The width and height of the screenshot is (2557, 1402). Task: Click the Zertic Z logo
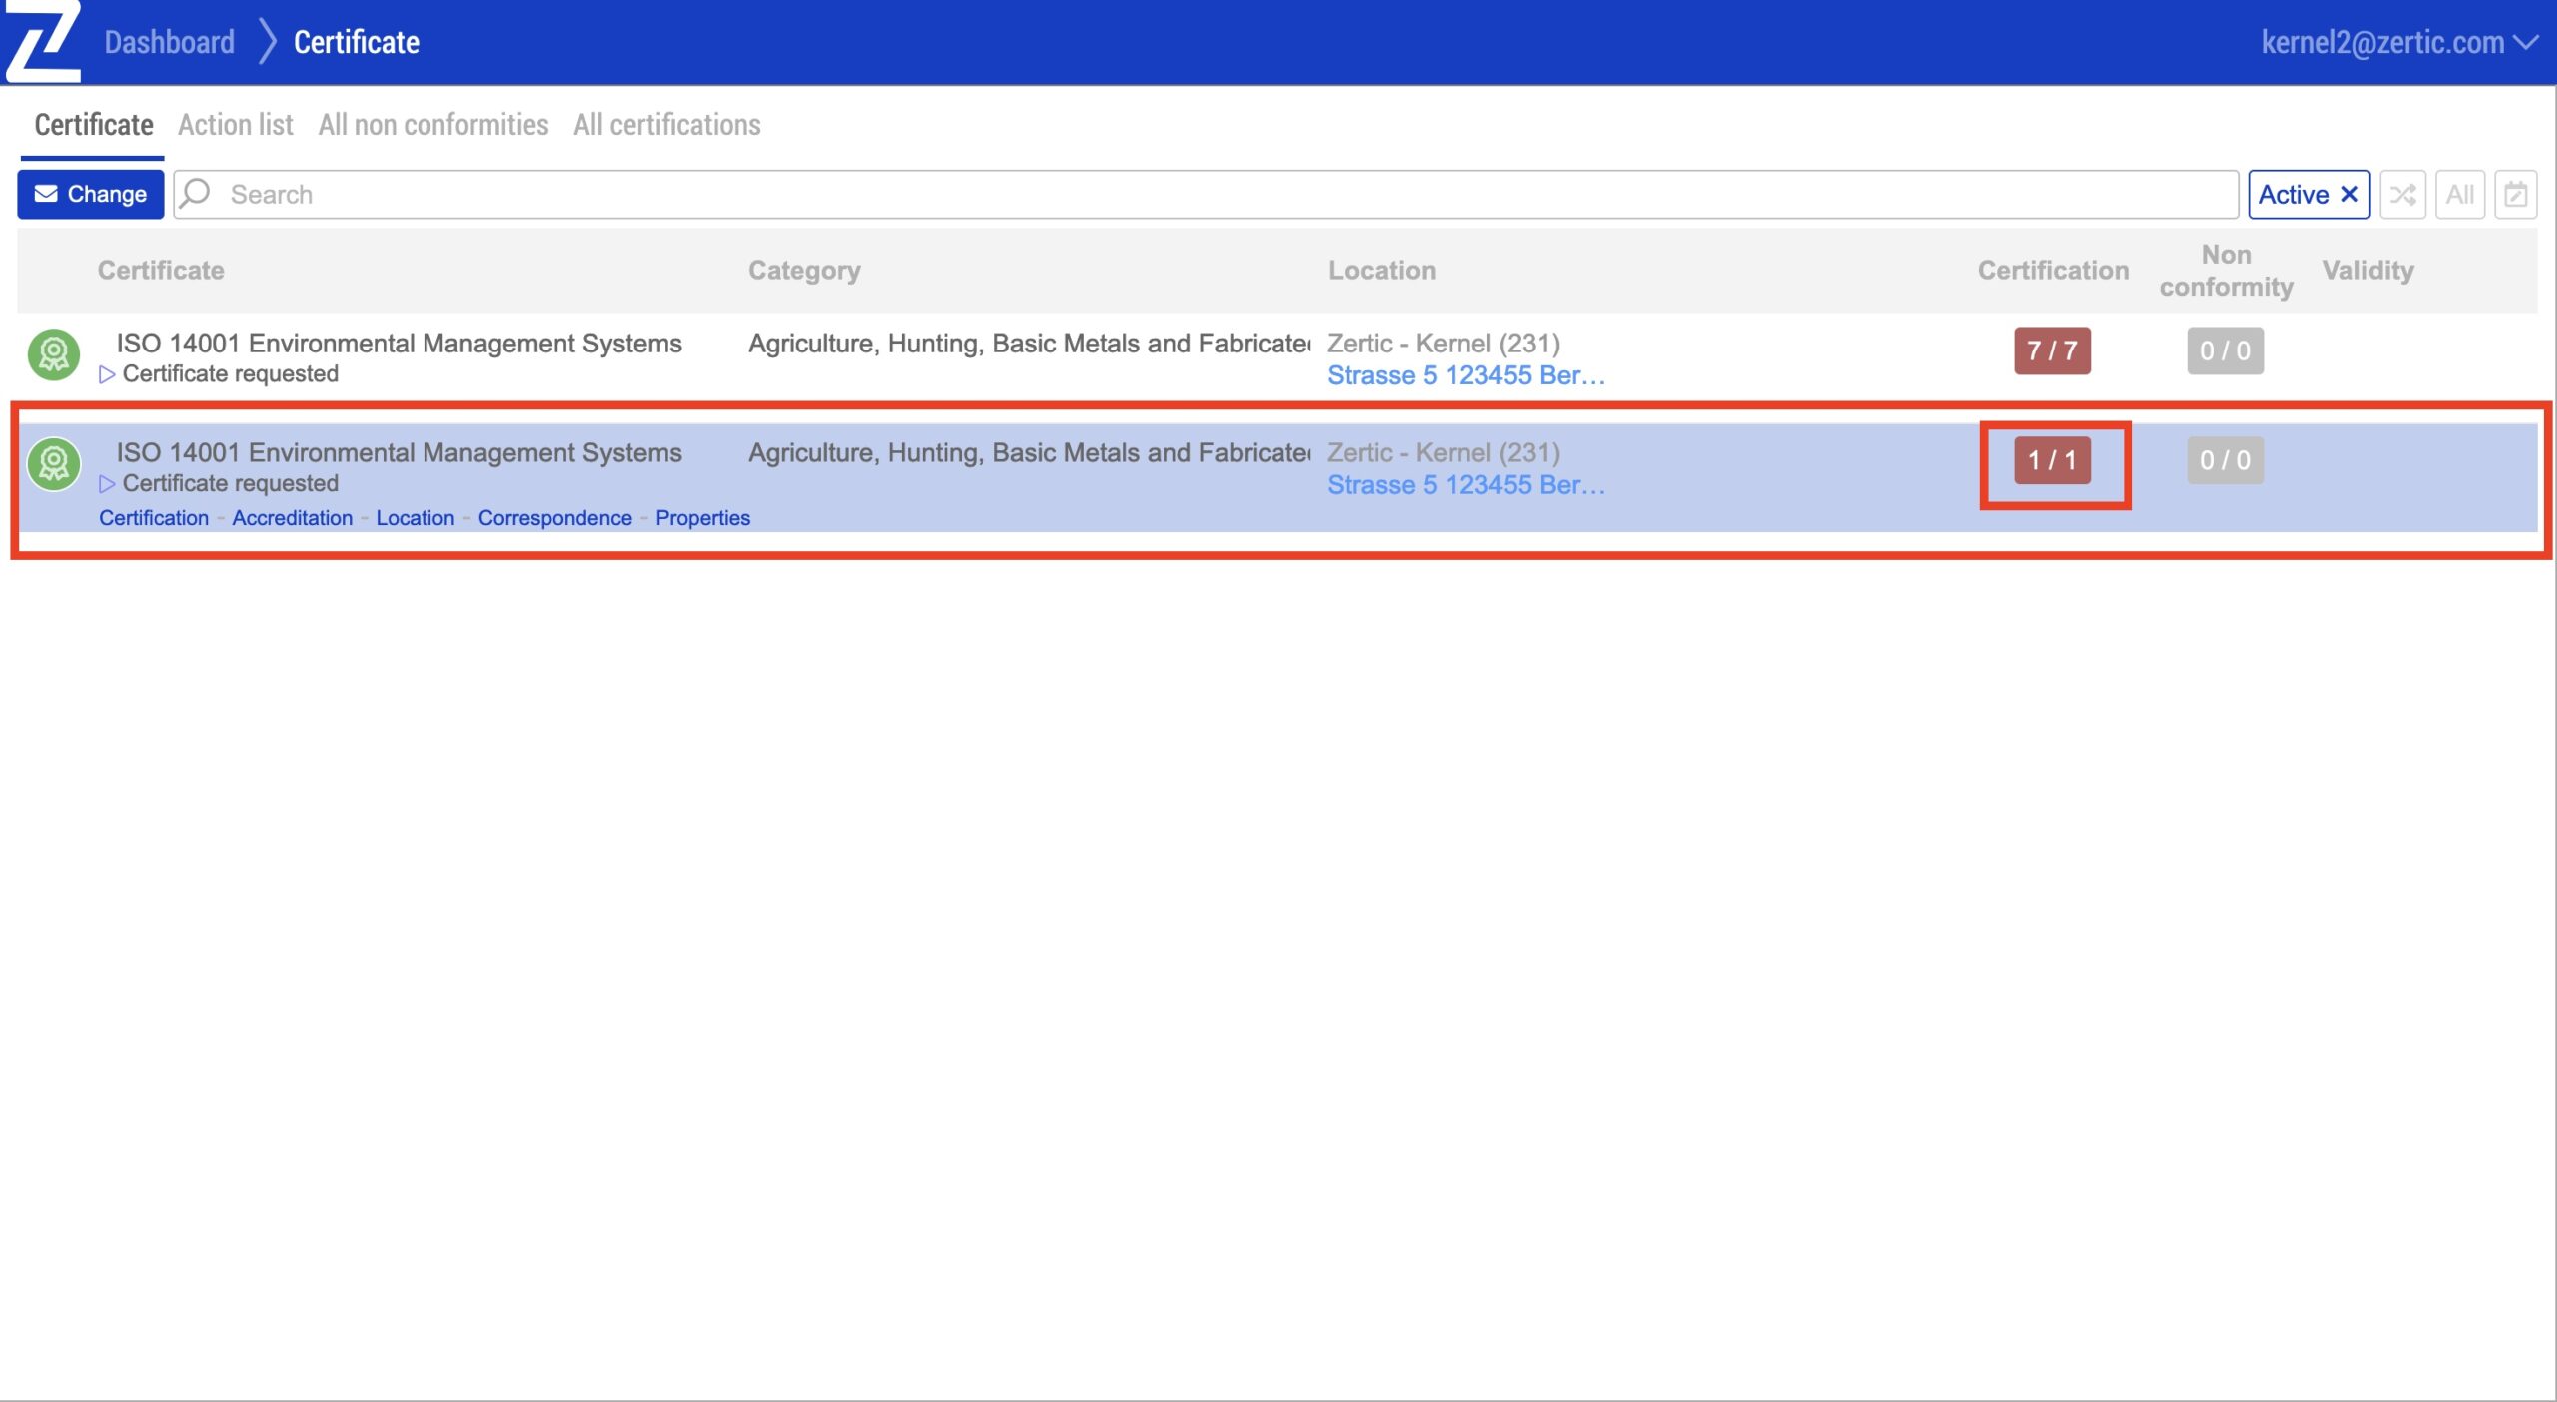[42, 42]
